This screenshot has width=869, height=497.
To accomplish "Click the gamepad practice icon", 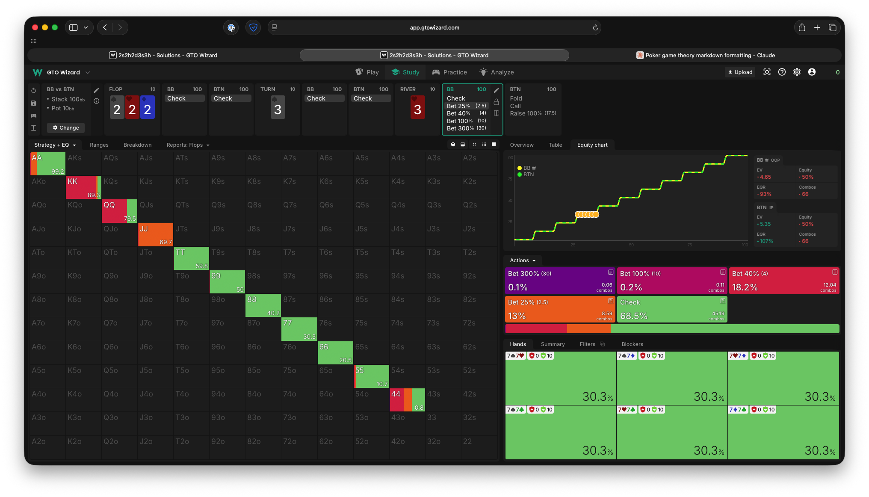I will pos(34,115).
